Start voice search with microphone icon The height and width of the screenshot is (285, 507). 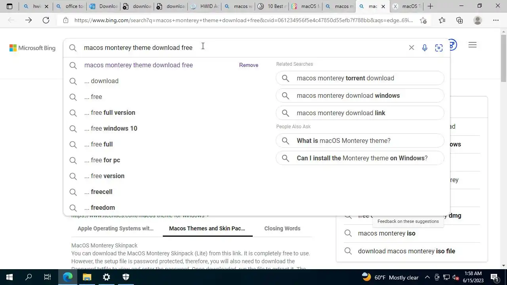point(425,48)
